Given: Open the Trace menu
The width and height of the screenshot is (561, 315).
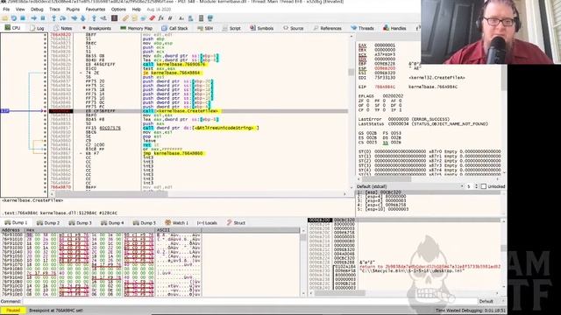Looking at the screenshot, I should click(x=54, y=10).
